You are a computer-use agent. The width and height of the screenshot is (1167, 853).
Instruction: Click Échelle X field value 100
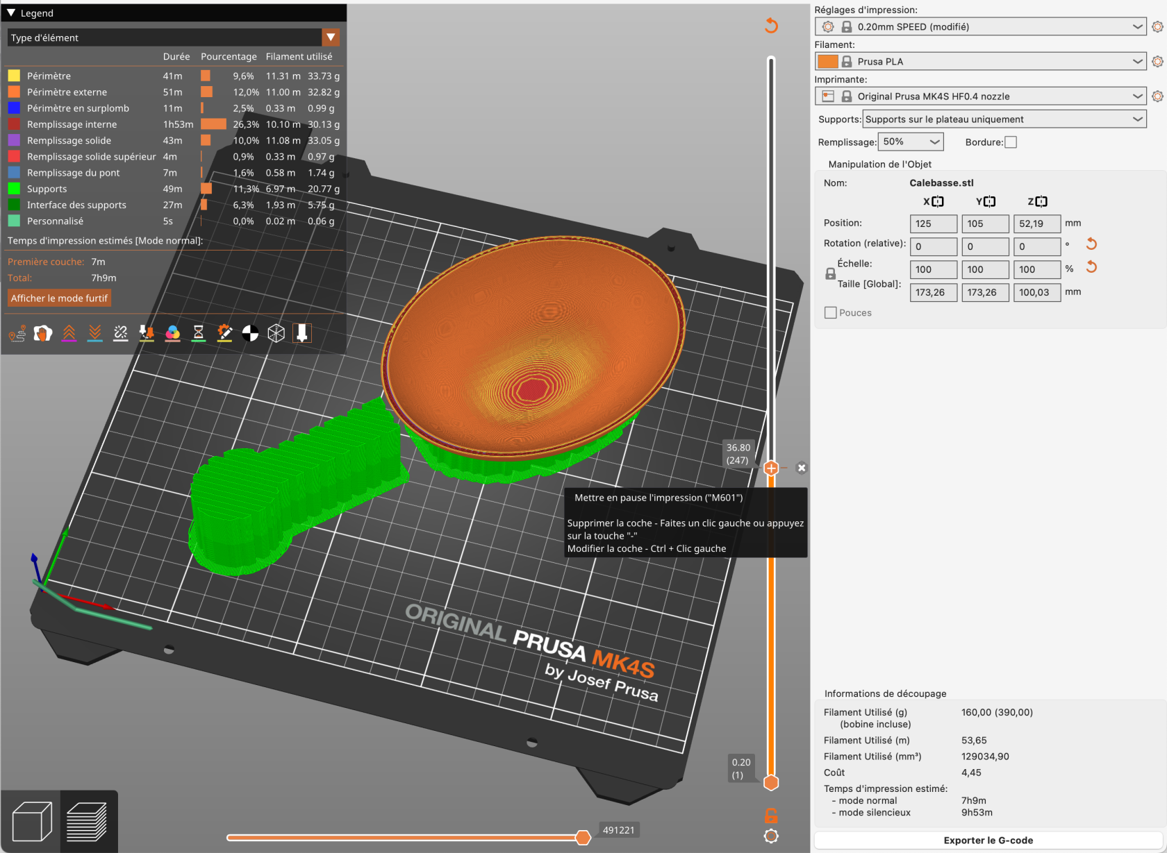click(934, 269)
